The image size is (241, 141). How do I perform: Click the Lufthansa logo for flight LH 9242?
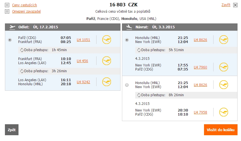(107, 82)
